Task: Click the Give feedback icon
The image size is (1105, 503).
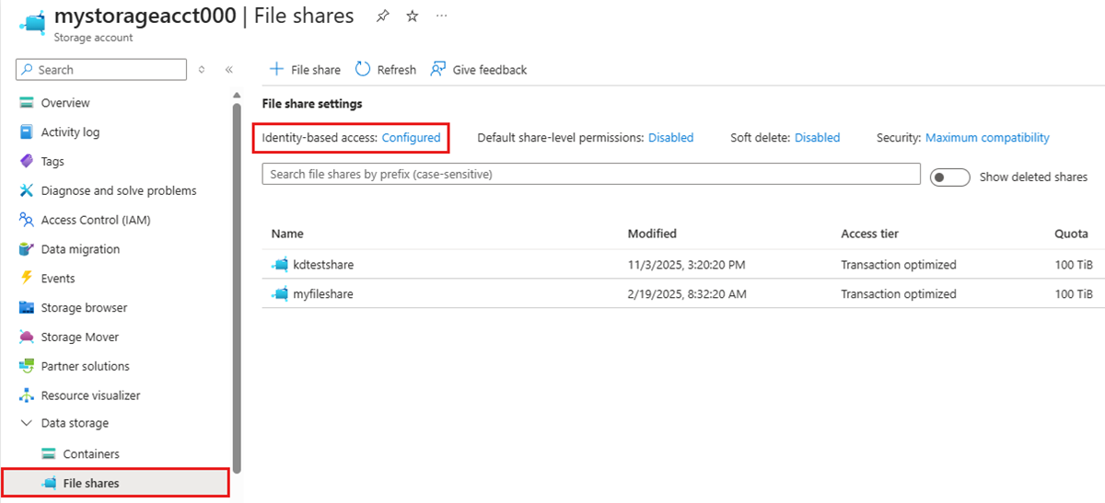Action: 438,70
